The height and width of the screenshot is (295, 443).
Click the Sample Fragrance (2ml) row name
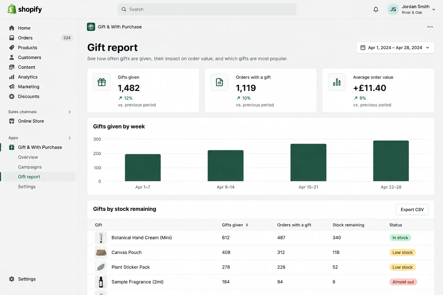[137, 282]
